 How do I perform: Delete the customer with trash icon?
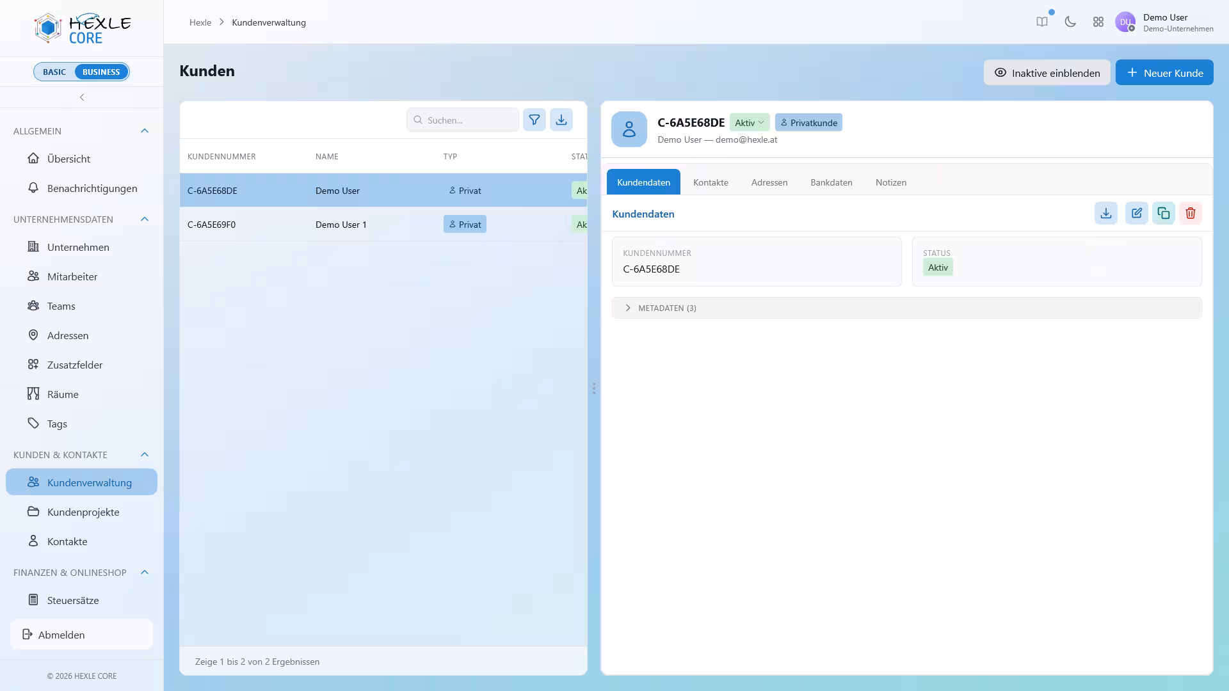1191,213
